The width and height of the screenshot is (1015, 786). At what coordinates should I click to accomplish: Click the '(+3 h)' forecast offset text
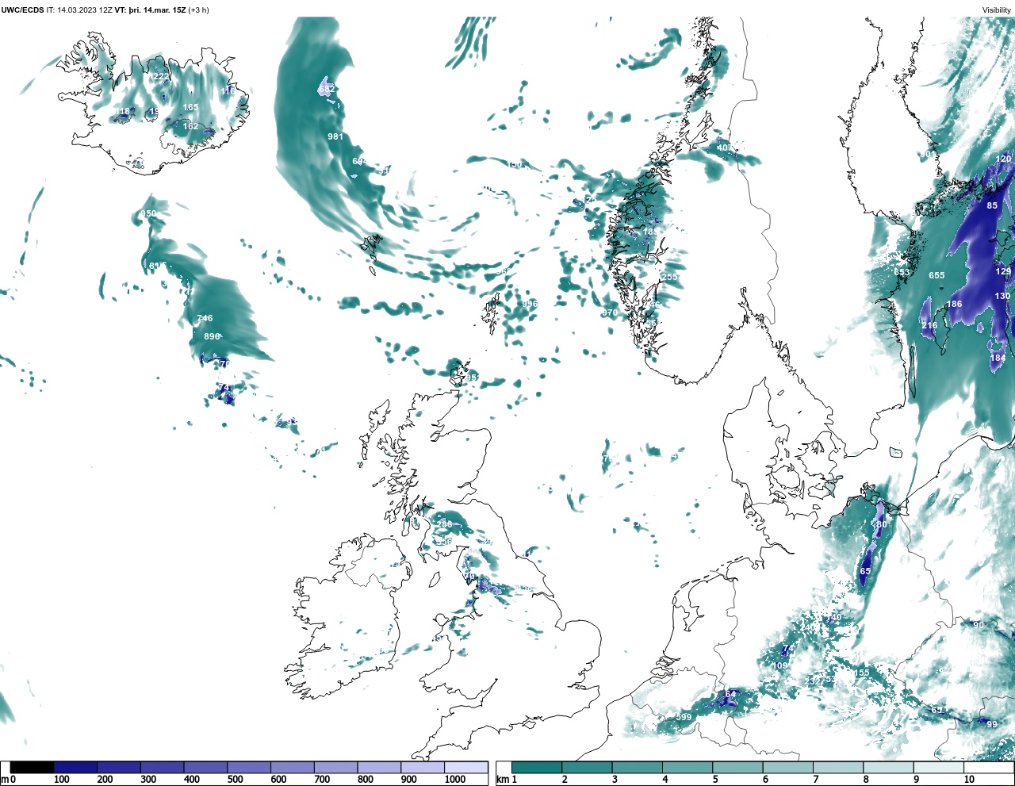pos(198,10)
